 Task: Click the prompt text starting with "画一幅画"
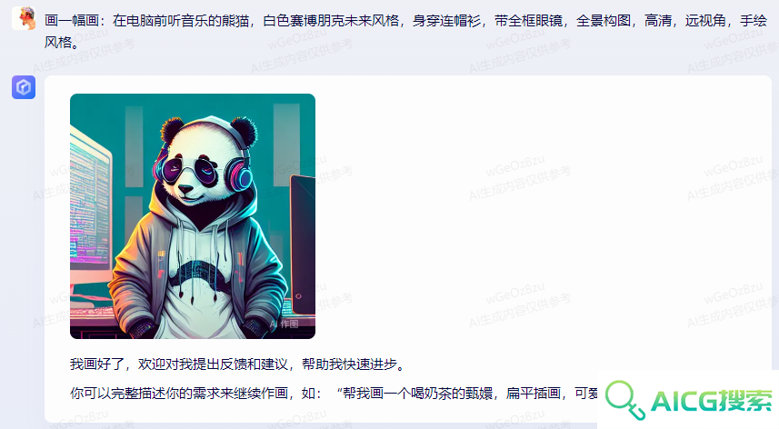click(x=405, y=21)
